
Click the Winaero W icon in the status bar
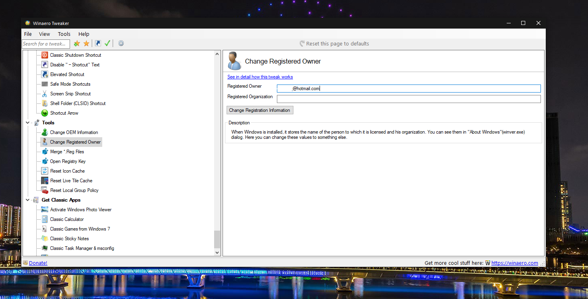[x=487, y=263]
